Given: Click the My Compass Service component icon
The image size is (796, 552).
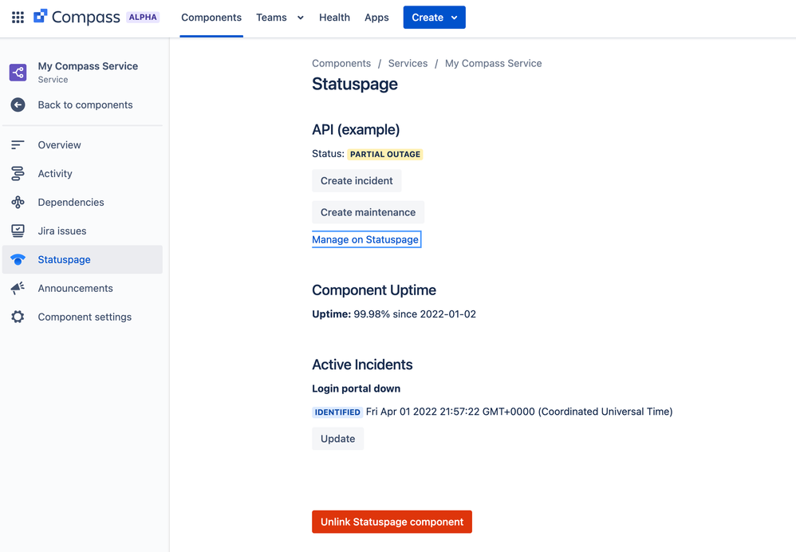Looking at the screenshot, I should (x=18, y=72).
